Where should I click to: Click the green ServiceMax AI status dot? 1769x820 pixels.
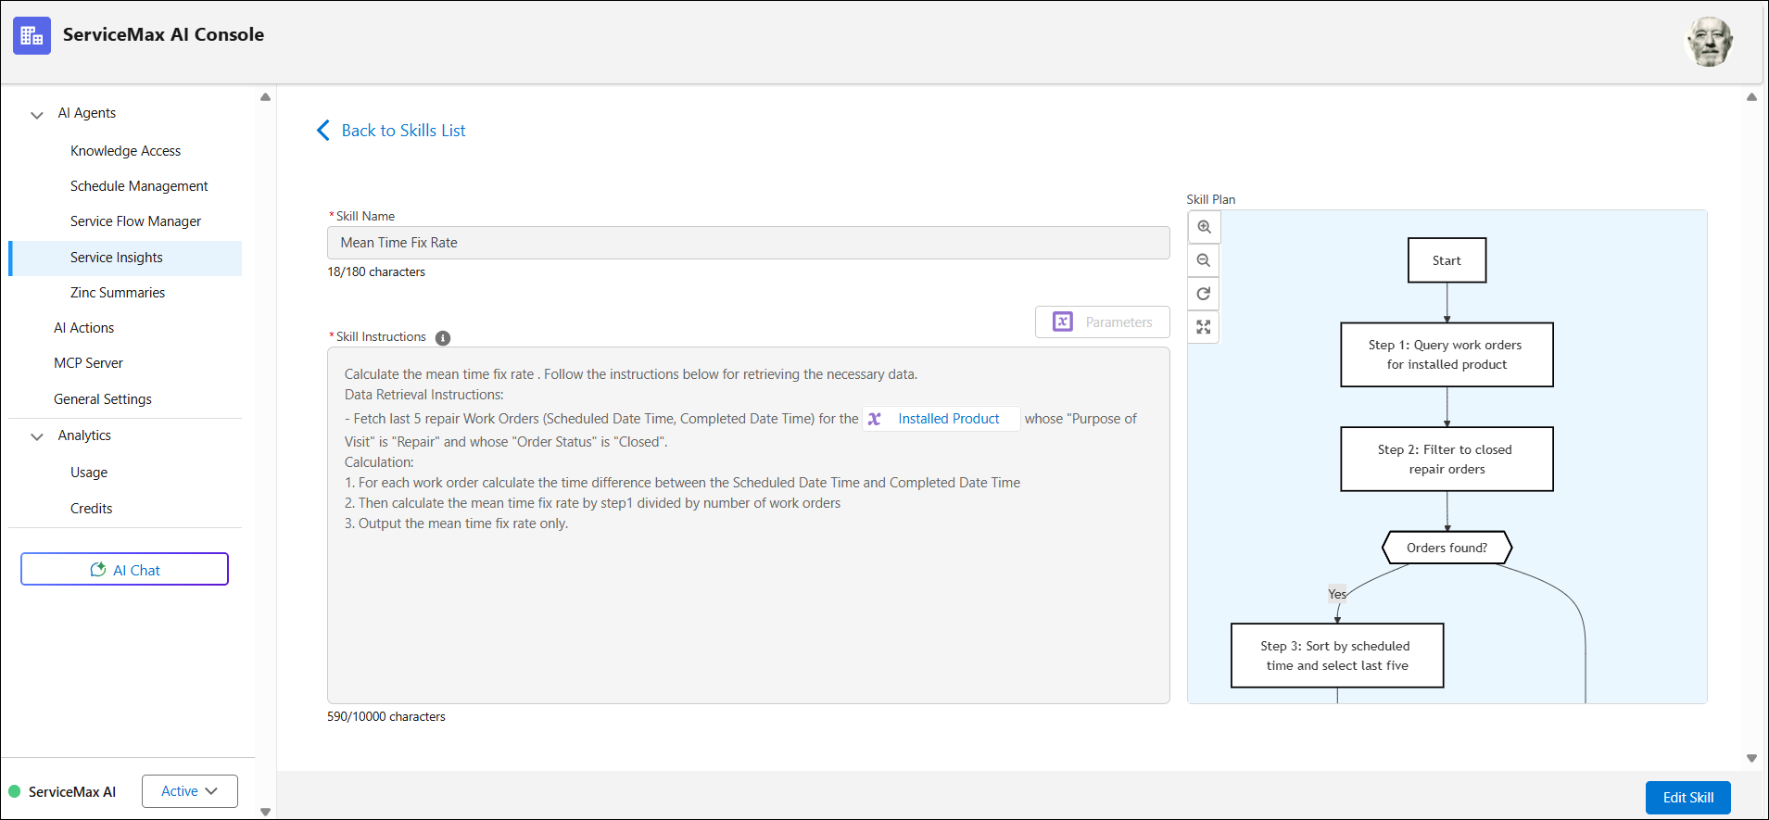pos(14,791)
